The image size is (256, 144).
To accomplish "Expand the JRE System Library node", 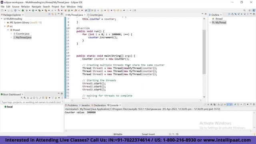I will click(5, 22).
